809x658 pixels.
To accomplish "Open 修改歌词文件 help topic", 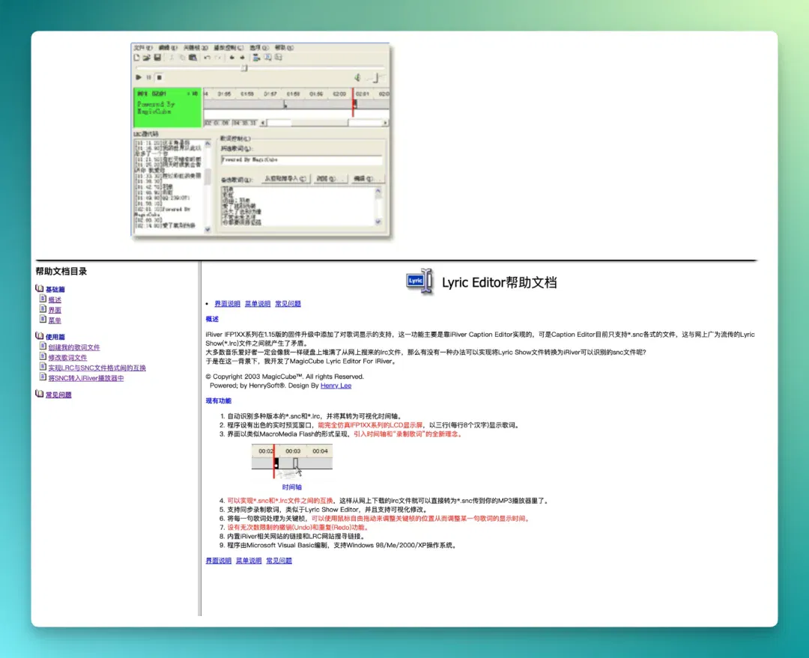I will [x=67, y=358].
